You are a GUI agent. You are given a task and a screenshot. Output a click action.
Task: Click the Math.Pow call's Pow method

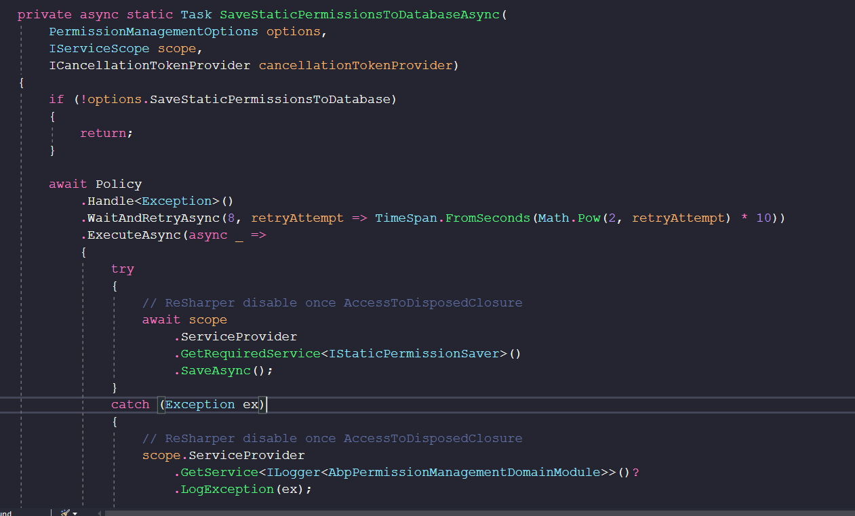tap(589, 218)
